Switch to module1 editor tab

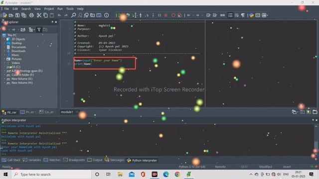pos(67,112)
